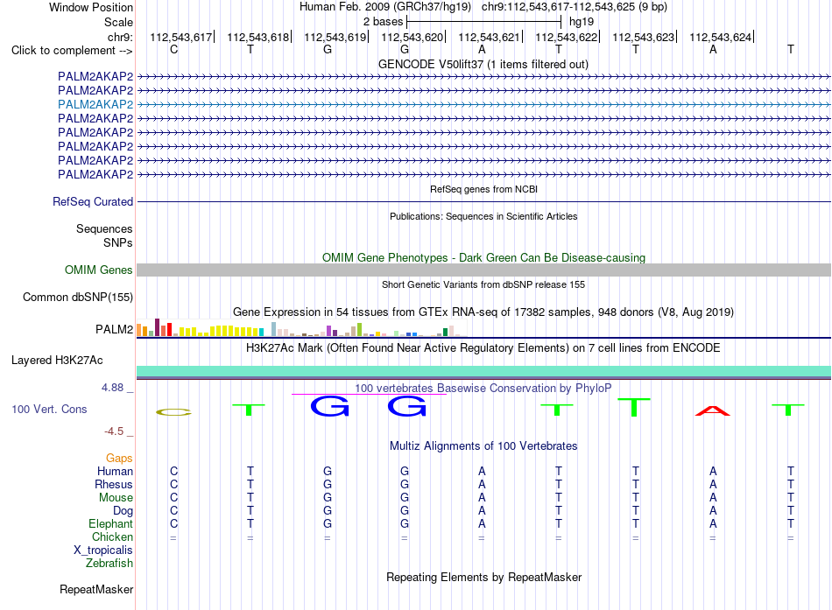Click the "2 bases" scale bar label
The width and height of the screenshot is (832, 610).
pos(383,22)
